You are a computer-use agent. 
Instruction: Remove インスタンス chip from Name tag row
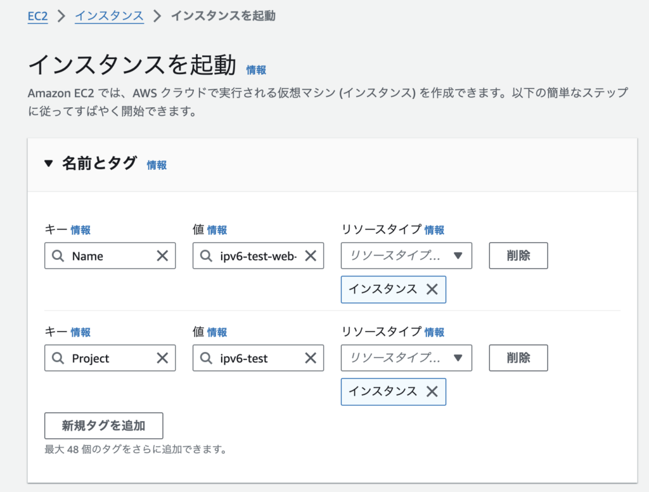click(x=432, y=289)
